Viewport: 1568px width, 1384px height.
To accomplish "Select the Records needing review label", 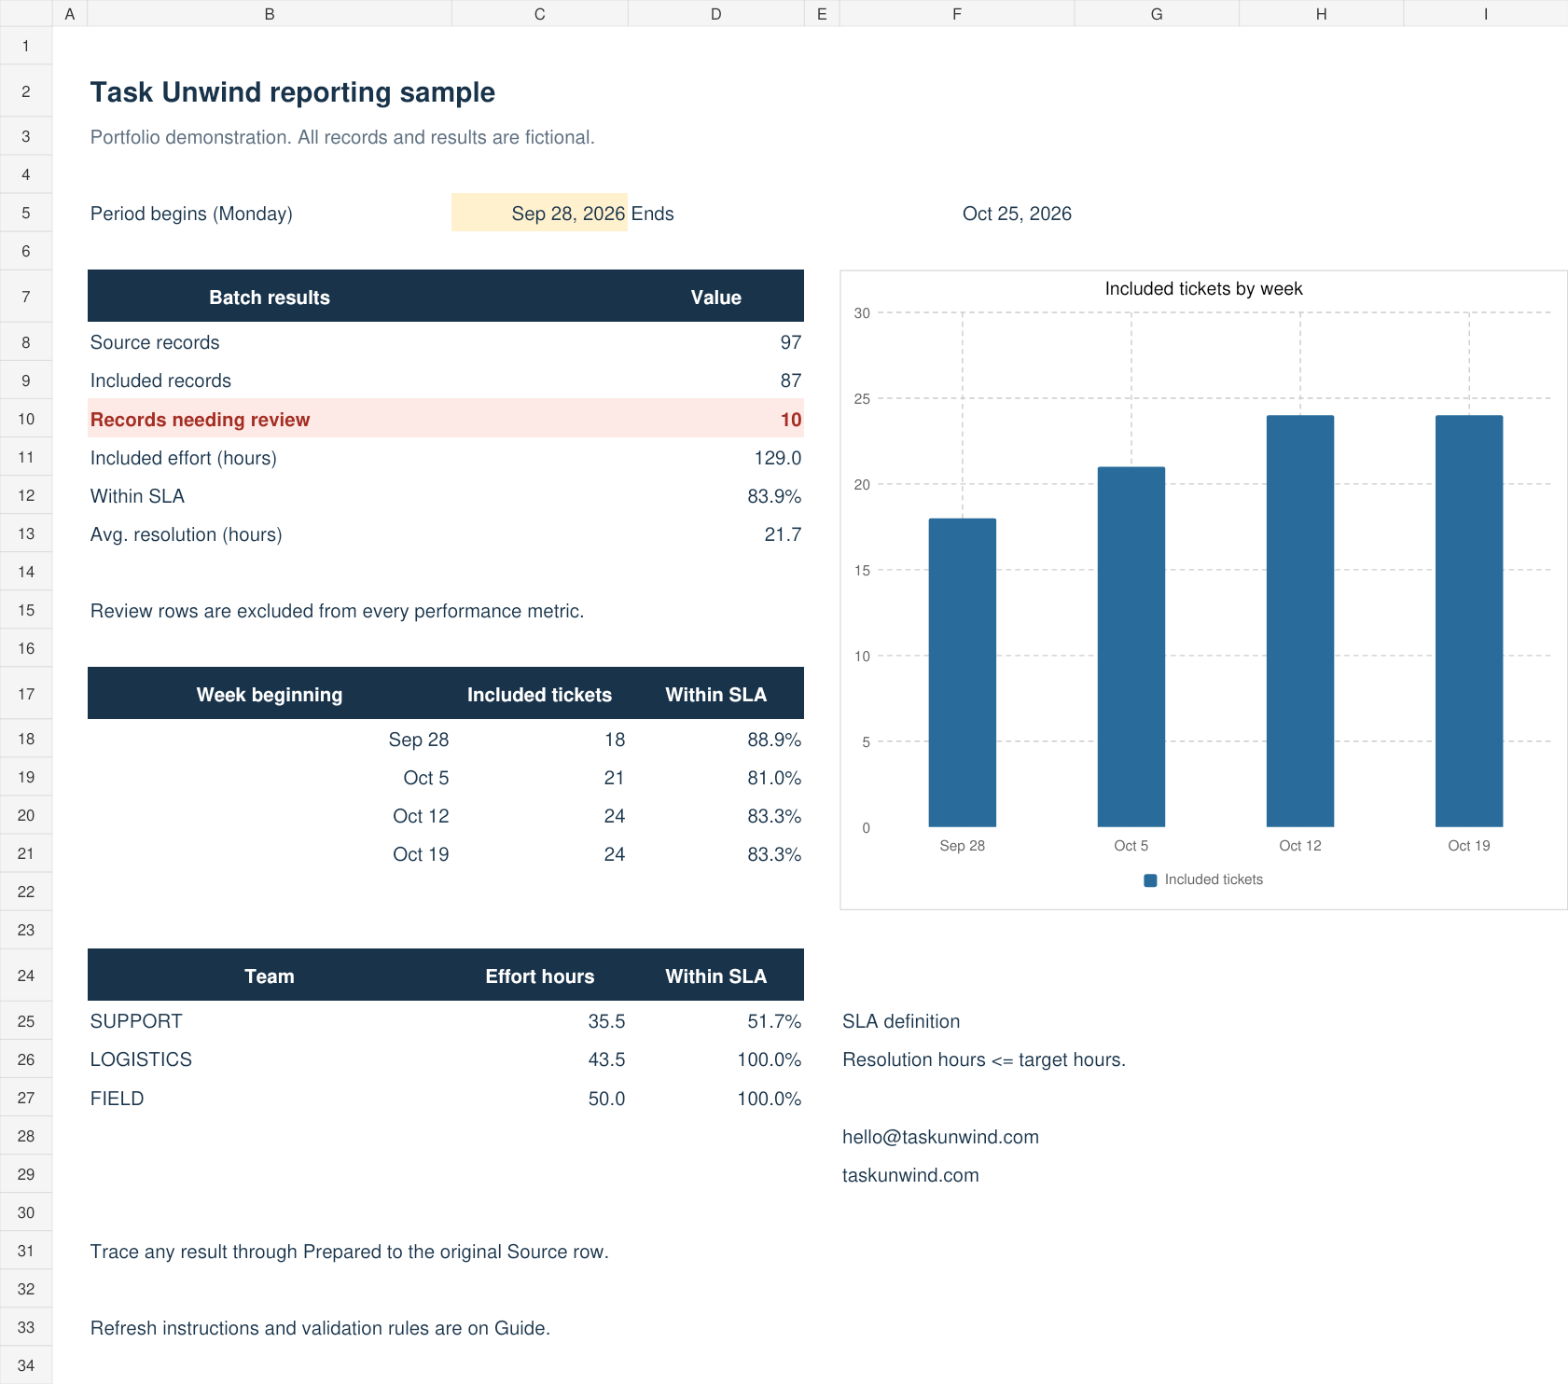I will click(x=200, y=420).
